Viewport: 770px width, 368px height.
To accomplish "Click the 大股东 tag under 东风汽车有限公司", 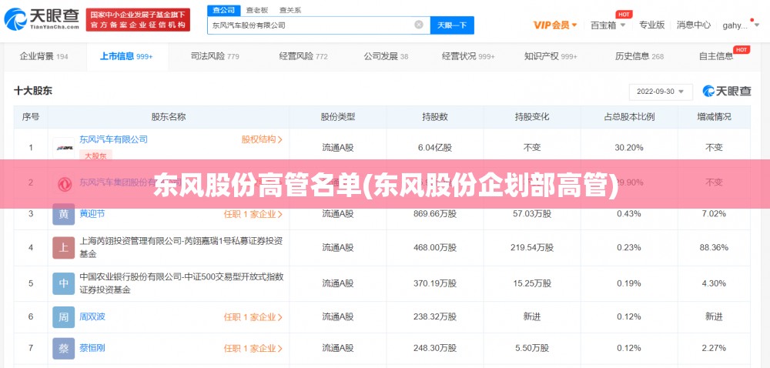I will point(95,156).
